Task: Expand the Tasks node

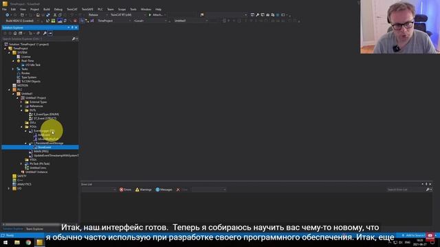Action: (13, 69)
